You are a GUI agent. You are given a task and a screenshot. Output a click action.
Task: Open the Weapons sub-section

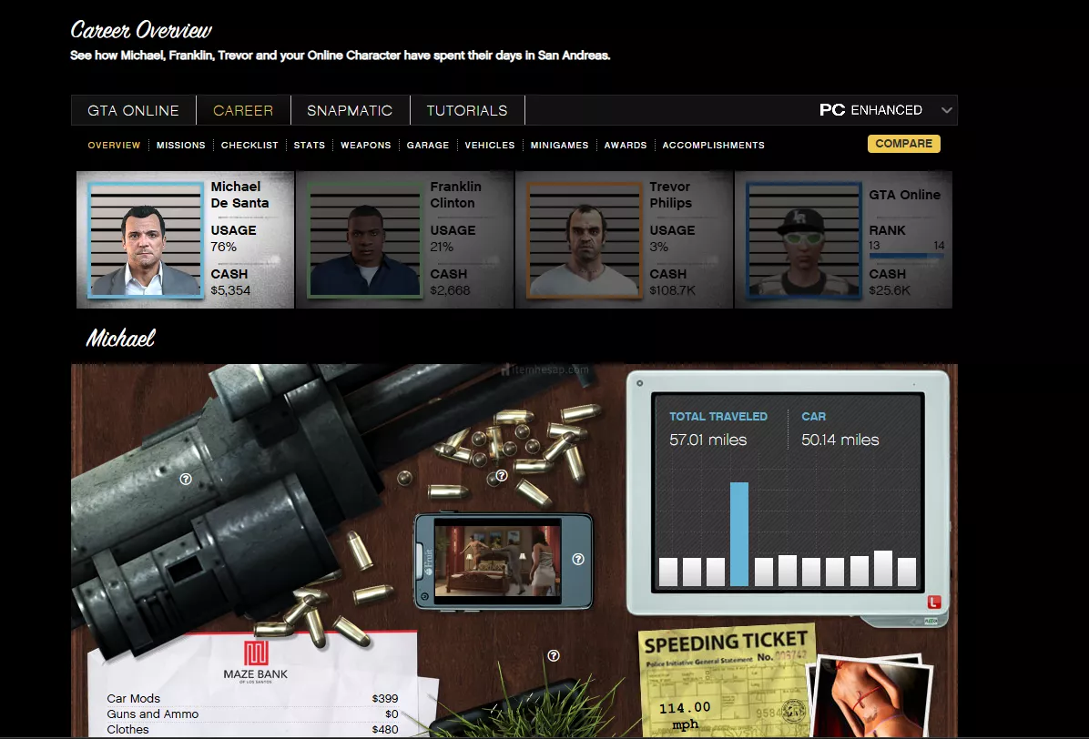point(366,146)
